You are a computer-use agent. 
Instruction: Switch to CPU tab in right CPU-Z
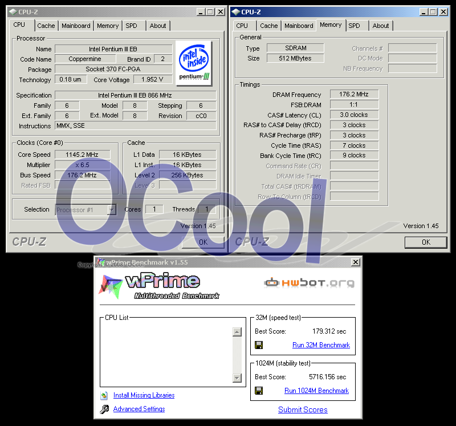tap(242, 26)
